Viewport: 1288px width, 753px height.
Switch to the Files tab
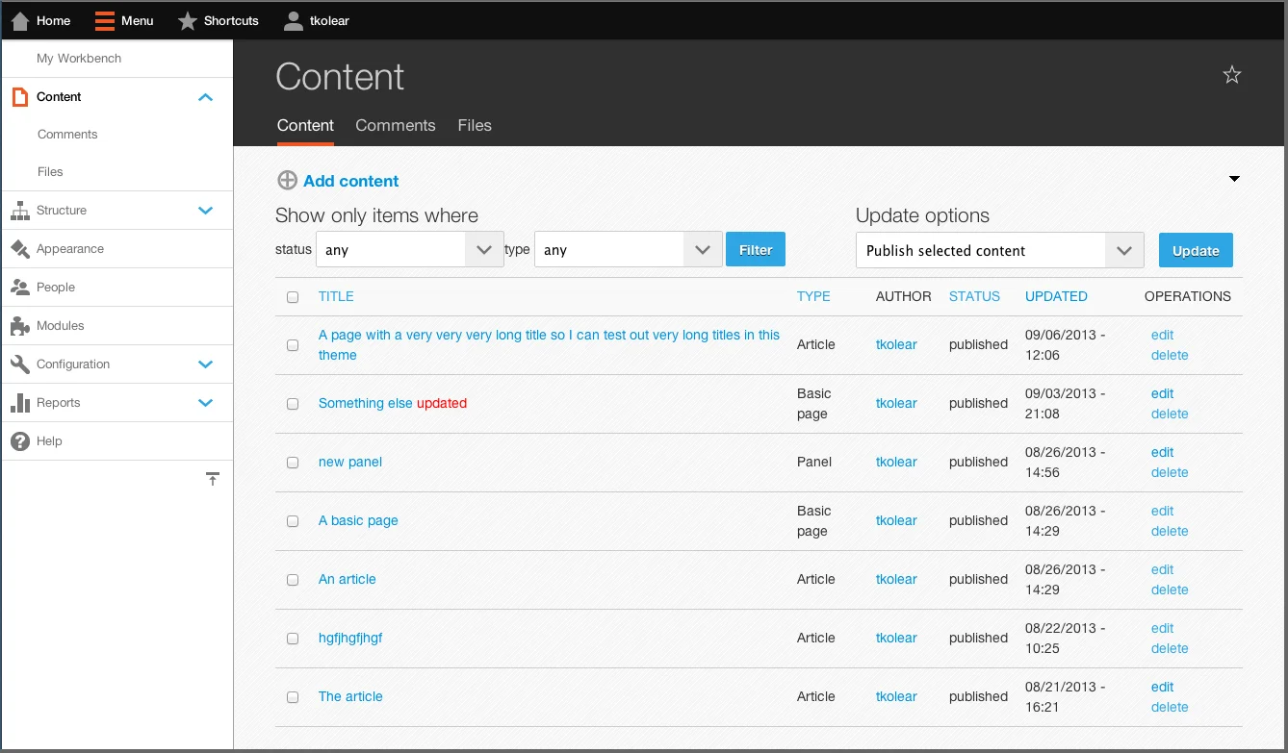click(x=475, y=125)
